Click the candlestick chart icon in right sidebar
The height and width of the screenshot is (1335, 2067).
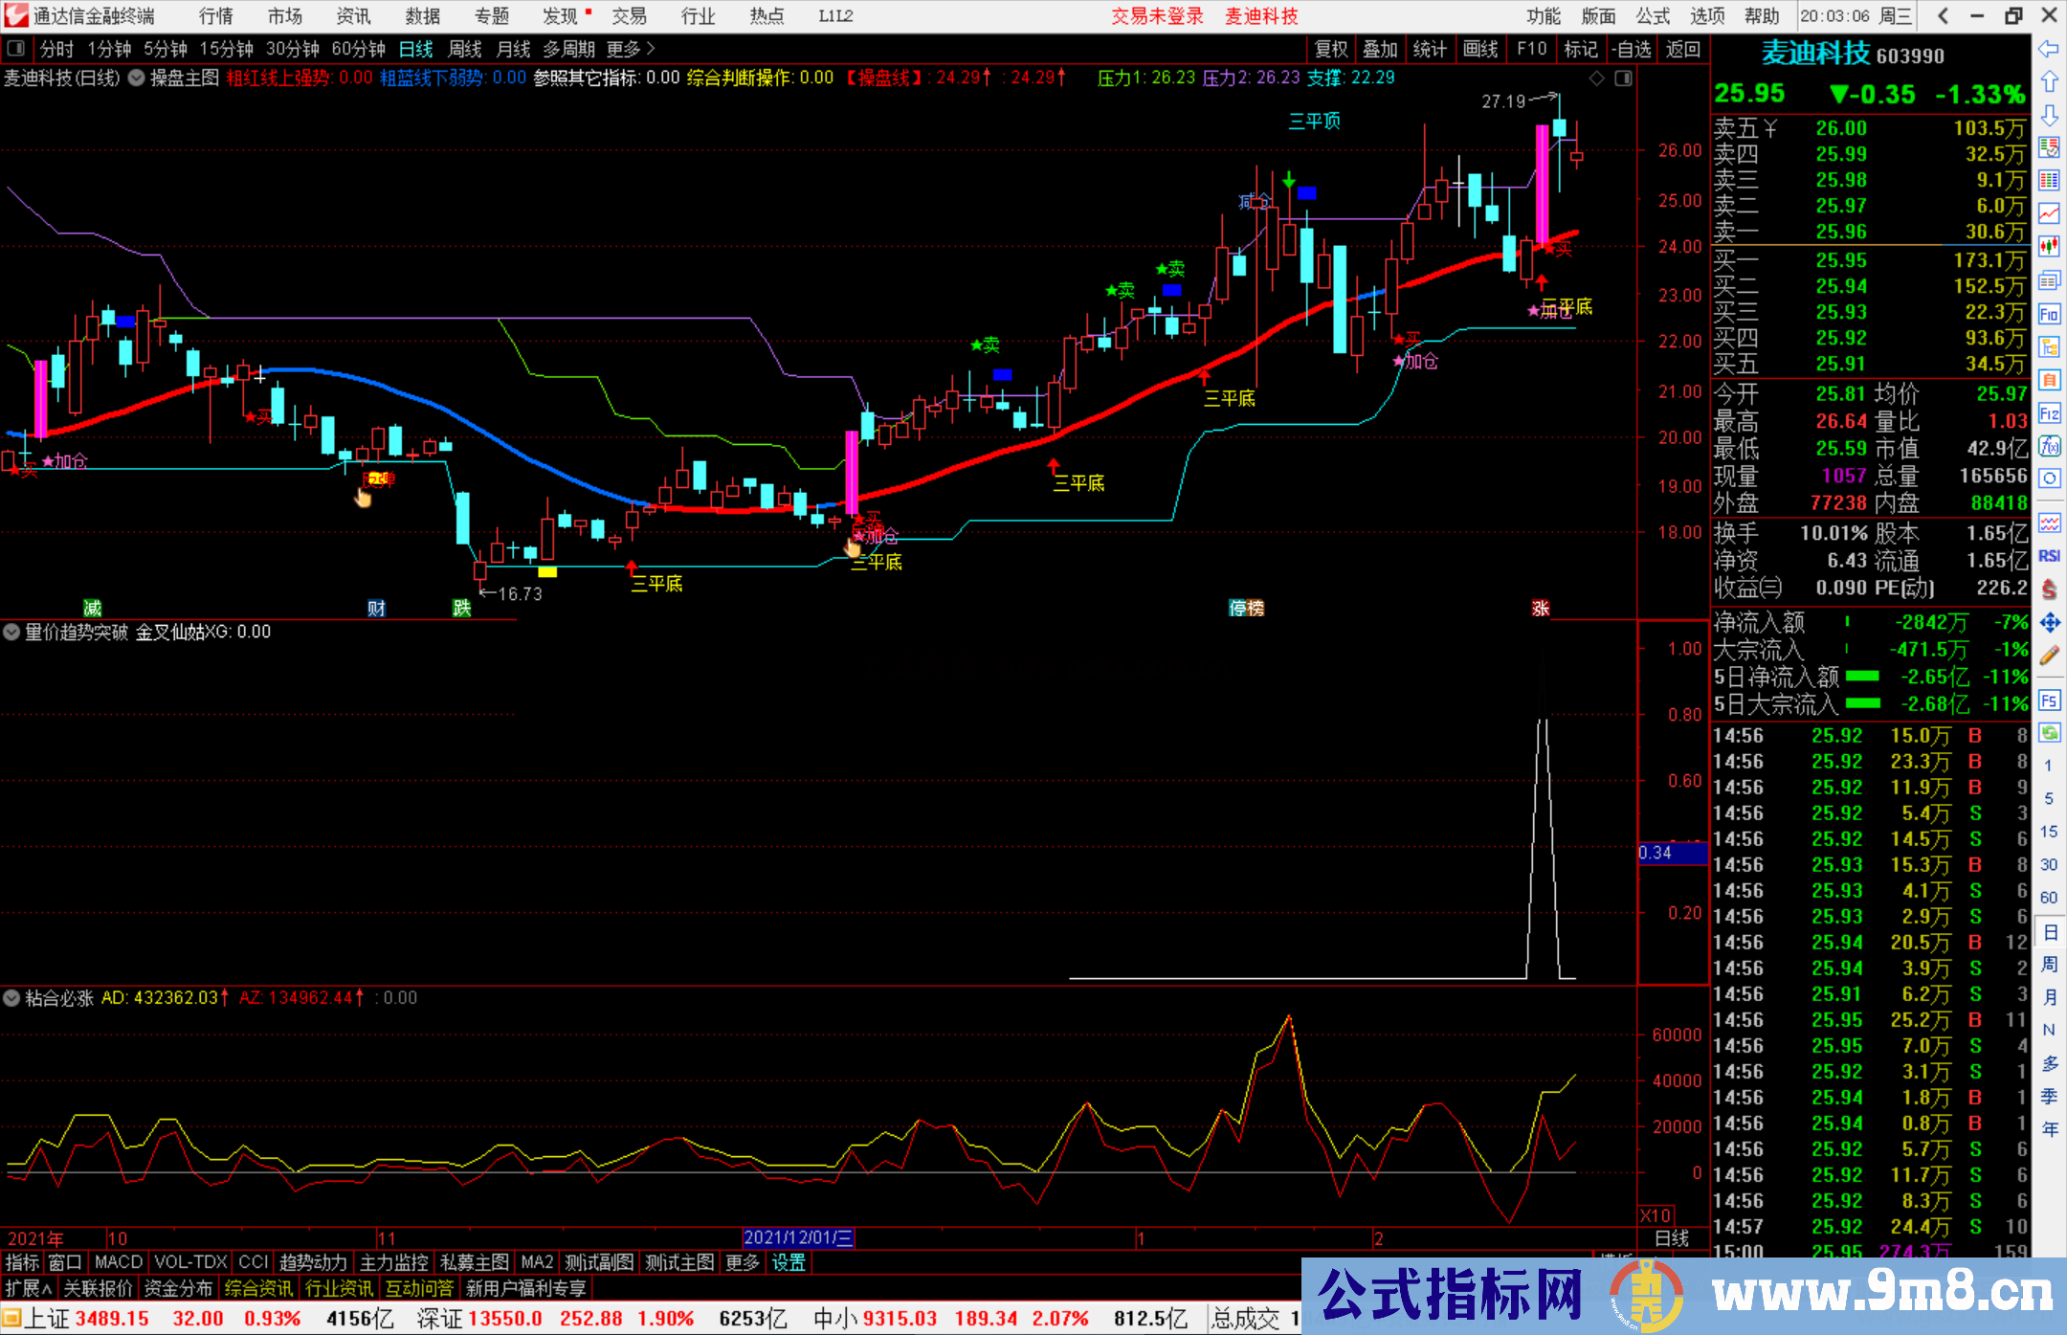(2049, 247)
